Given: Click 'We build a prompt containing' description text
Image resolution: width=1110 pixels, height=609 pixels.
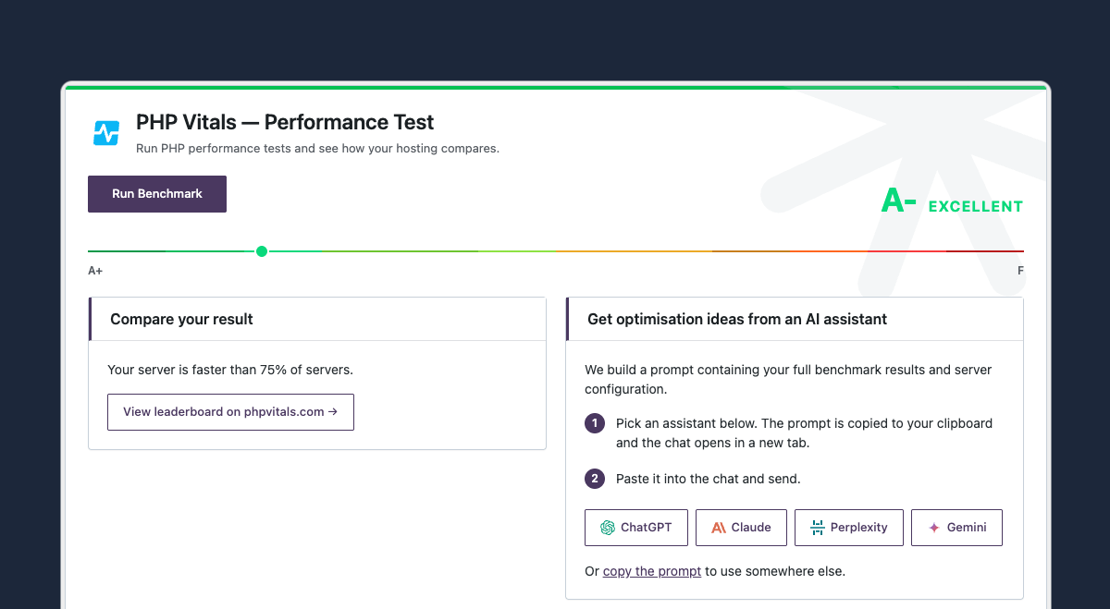Looking at the screenshot, I should pos(788,379).
